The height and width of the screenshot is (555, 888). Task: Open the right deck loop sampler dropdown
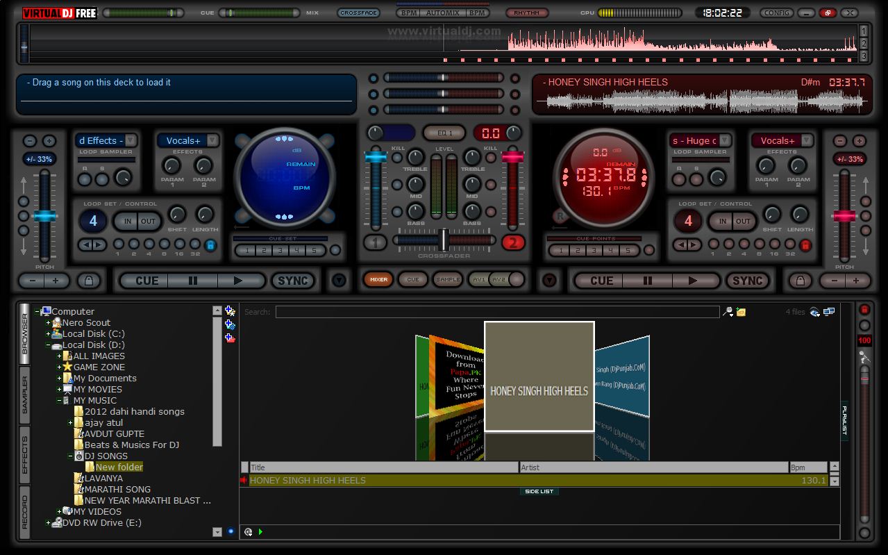point(724,140)
